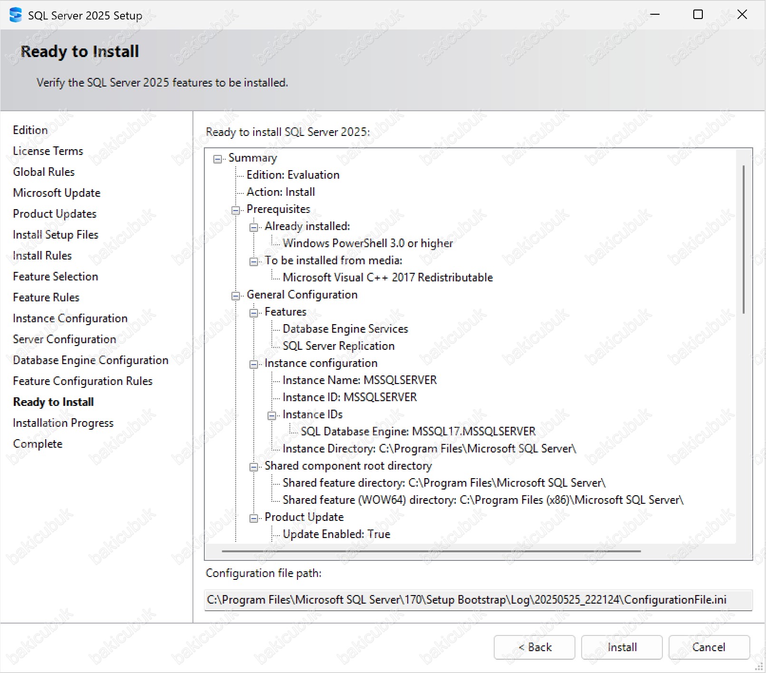Select the Database Engine Configuration step
Viewport: 766px width, 673px height.
[91, 360]
